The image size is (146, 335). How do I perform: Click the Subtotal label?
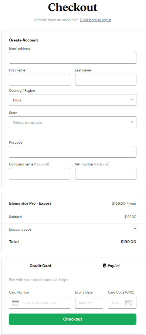click(16, 217)
